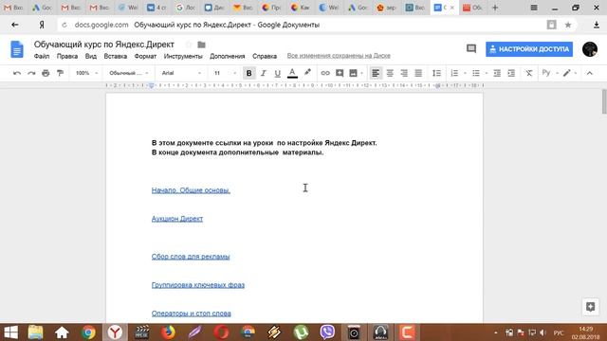Open the zoom 100% dropdown

point(86,73)
